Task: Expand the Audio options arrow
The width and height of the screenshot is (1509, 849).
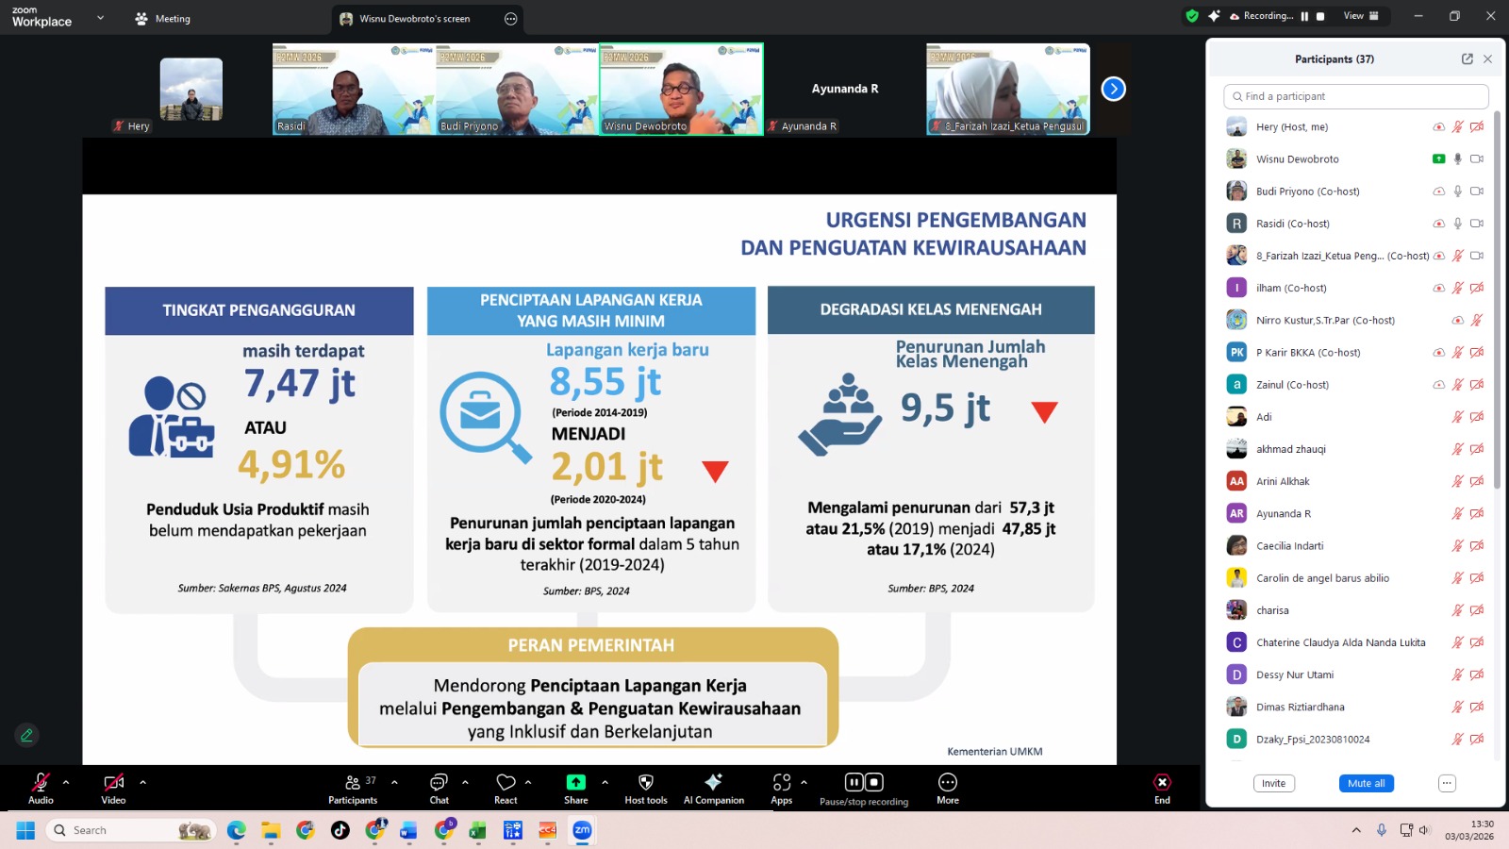Action: pos(66,782)
